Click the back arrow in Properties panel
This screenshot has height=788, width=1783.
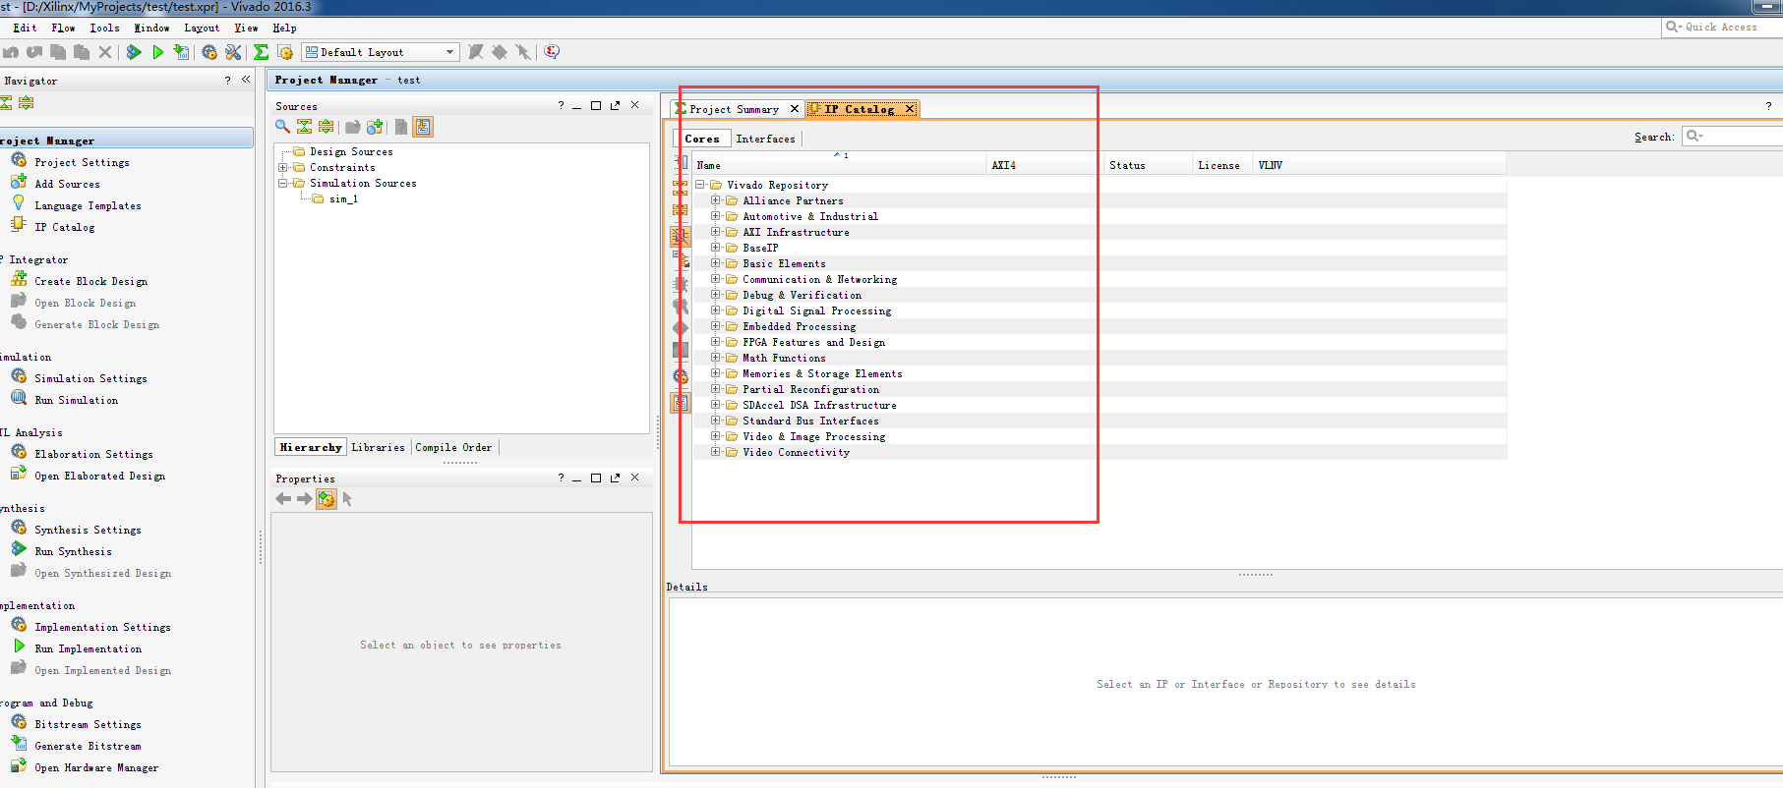pos(283,499)
